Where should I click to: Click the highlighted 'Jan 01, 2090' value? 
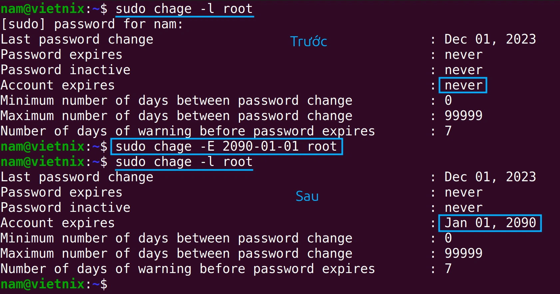(x=490, y=223)
